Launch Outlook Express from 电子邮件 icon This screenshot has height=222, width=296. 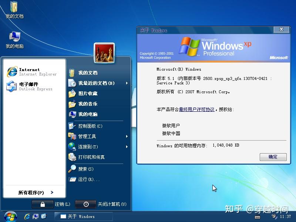click(12, 86)
